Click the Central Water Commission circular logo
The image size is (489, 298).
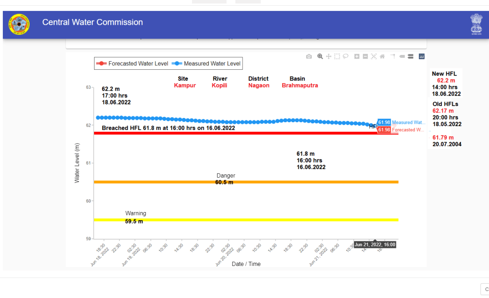coord(19,24)
